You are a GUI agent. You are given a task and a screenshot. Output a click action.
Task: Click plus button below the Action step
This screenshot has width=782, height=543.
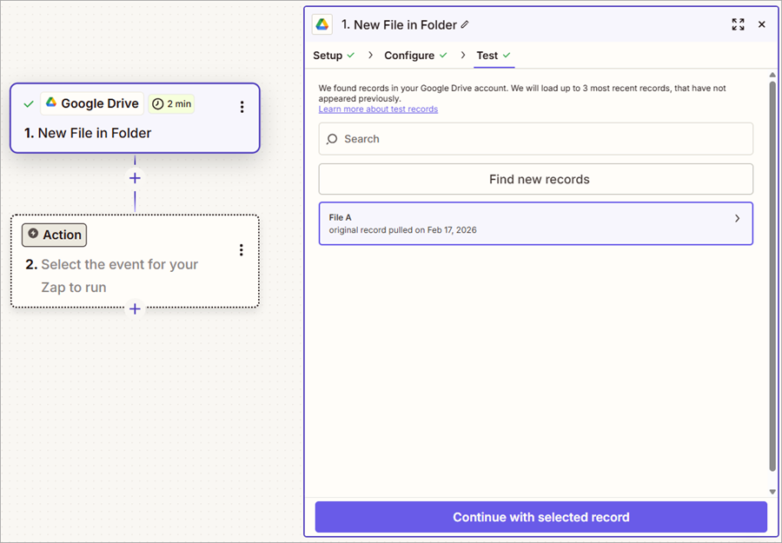click(135, 308)
